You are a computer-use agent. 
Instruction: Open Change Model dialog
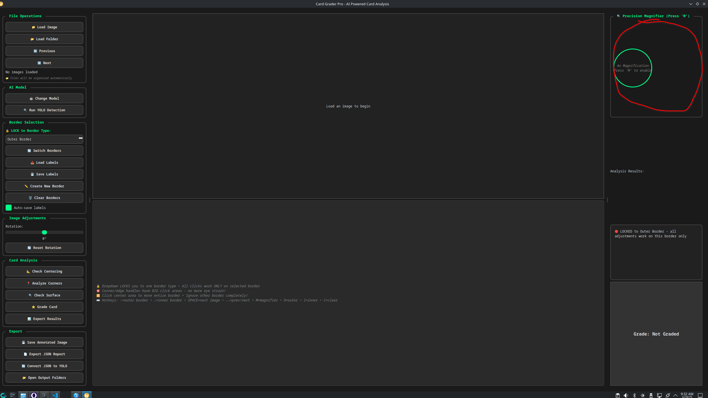(x=44, y=98)
